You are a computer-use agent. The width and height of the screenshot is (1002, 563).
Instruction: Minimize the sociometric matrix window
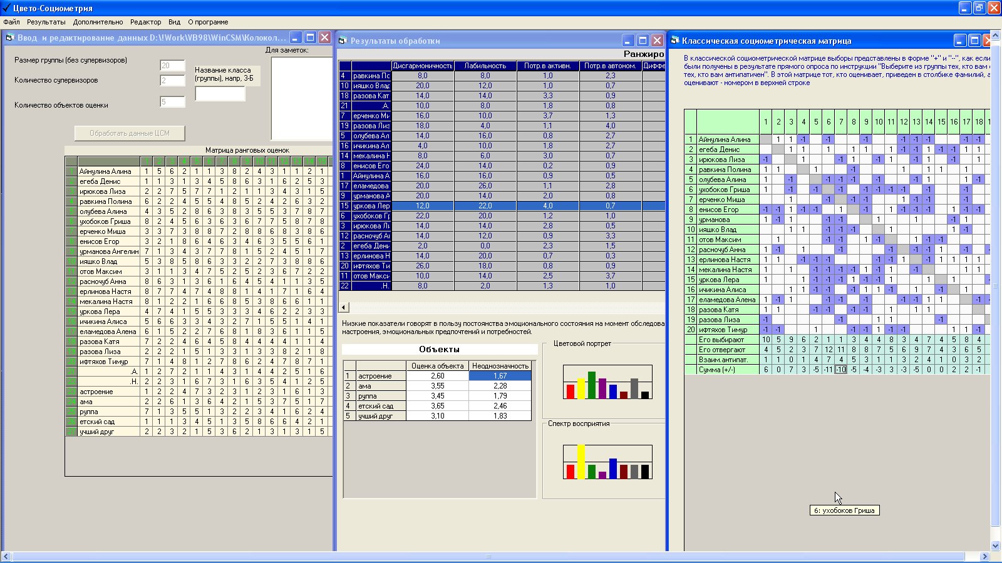point(960,41)
